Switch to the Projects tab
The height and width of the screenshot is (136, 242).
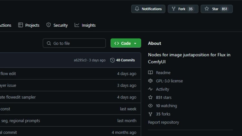[x=29, y=25]
